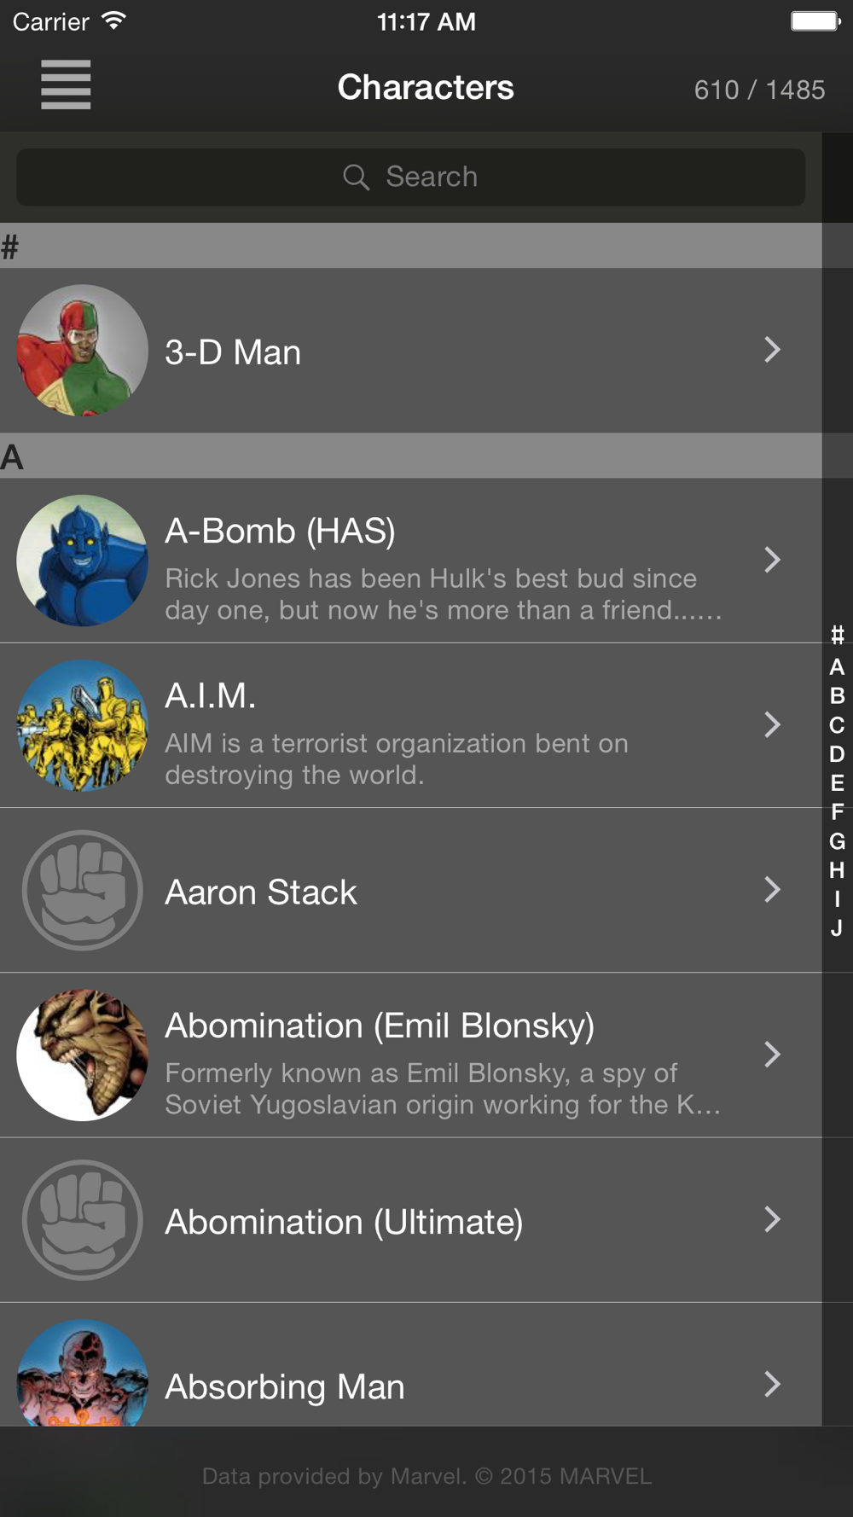
Task: Tap the Wi-Fi status icon
Action: pyautogui.click(x=113, y=20)
